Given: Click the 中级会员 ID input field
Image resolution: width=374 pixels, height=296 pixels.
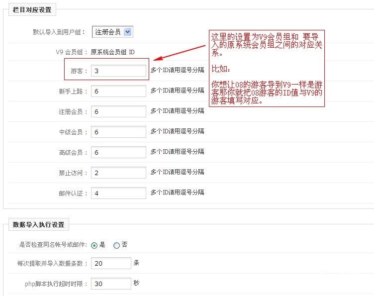Looking at the screenshot, I should pos(118,132).
